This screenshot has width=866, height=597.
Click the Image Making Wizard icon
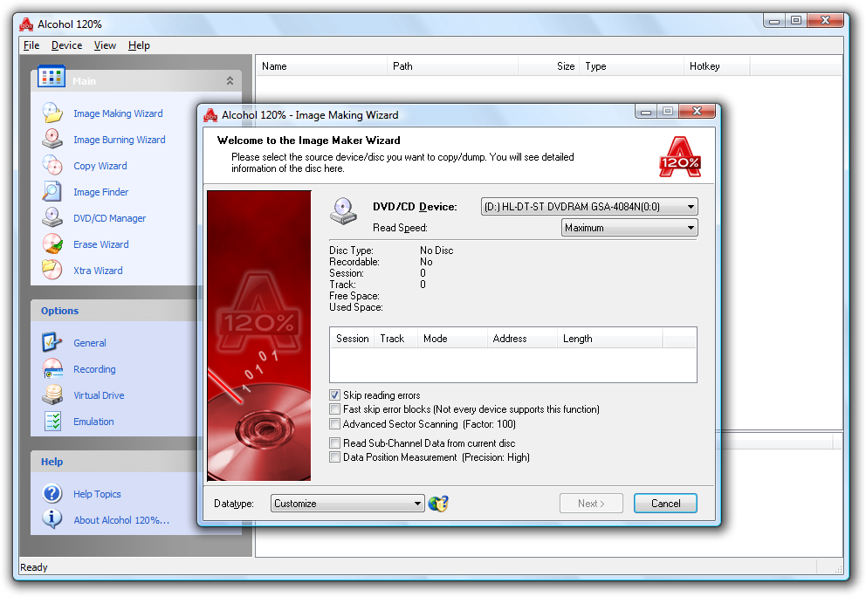point(52,113)
